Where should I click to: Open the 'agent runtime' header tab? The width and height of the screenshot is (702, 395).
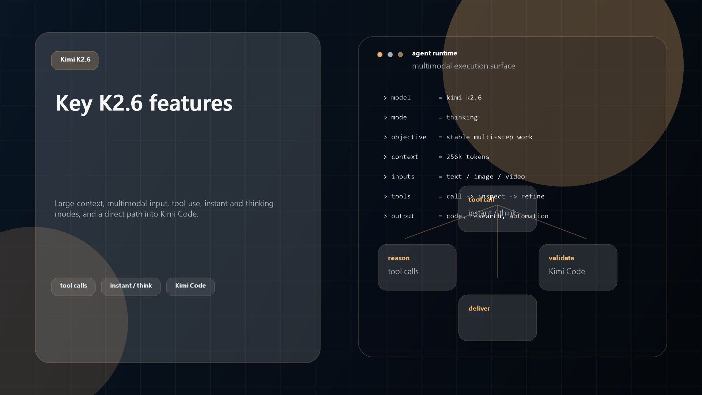pyautogui.click(x=434, y=53)
